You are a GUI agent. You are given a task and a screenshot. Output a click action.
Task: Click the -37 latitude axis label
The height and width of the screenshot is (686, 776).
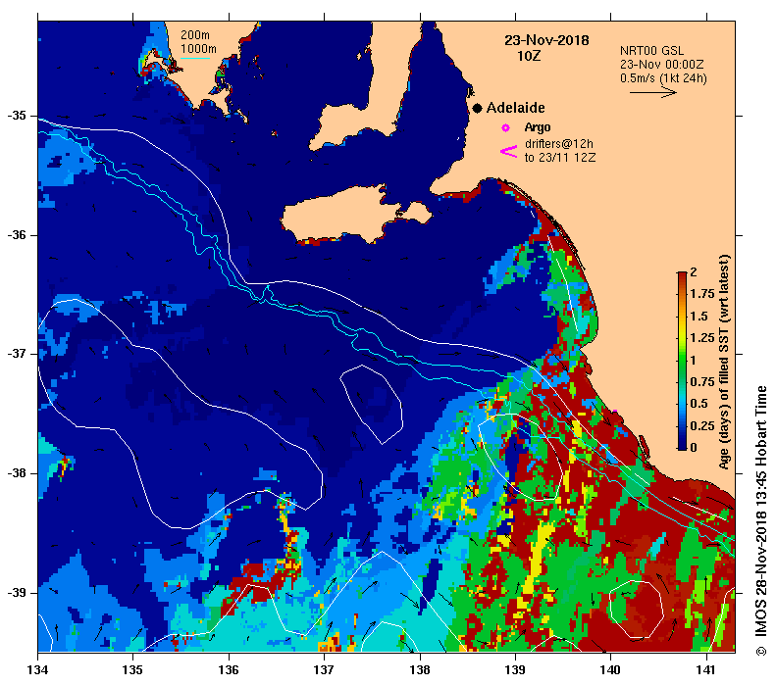20,354
